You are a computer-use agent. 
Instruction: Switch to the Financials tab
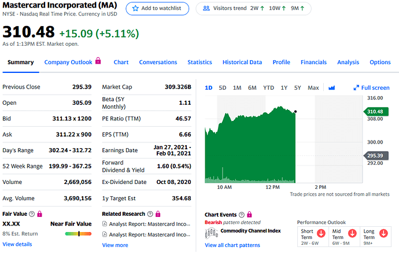pyautogui.click(x=313, y=62)
